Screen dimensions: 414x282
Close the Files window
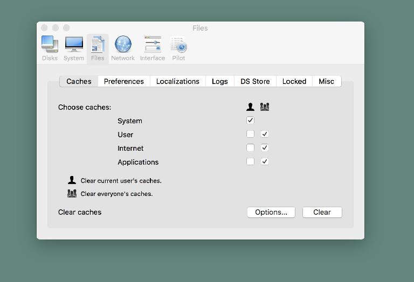pos(44,27)
